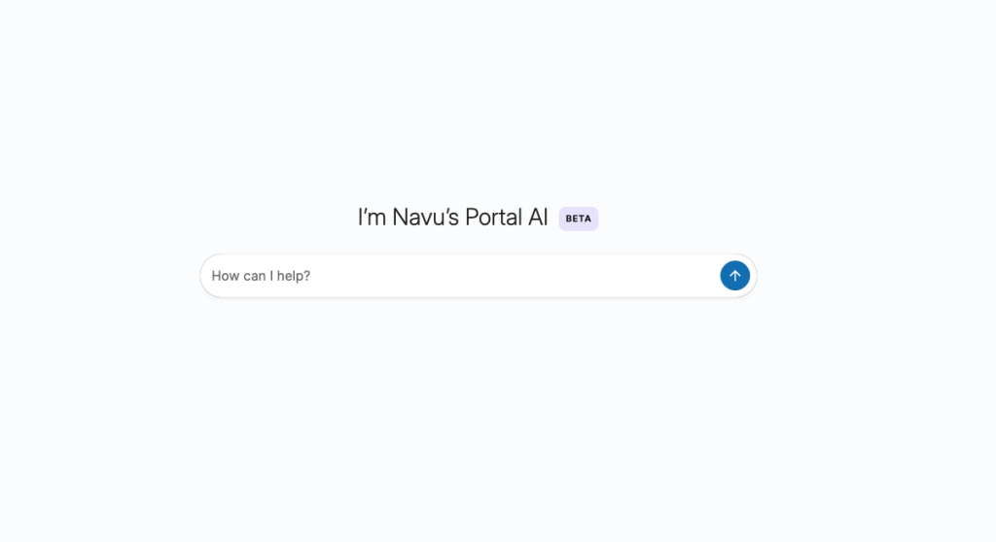Tap the round send icon in the search bar

(734, 276)
